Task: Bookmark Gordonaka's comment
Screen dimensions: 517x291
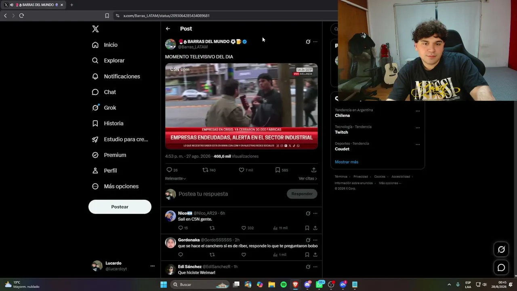Action: (307, 255)
